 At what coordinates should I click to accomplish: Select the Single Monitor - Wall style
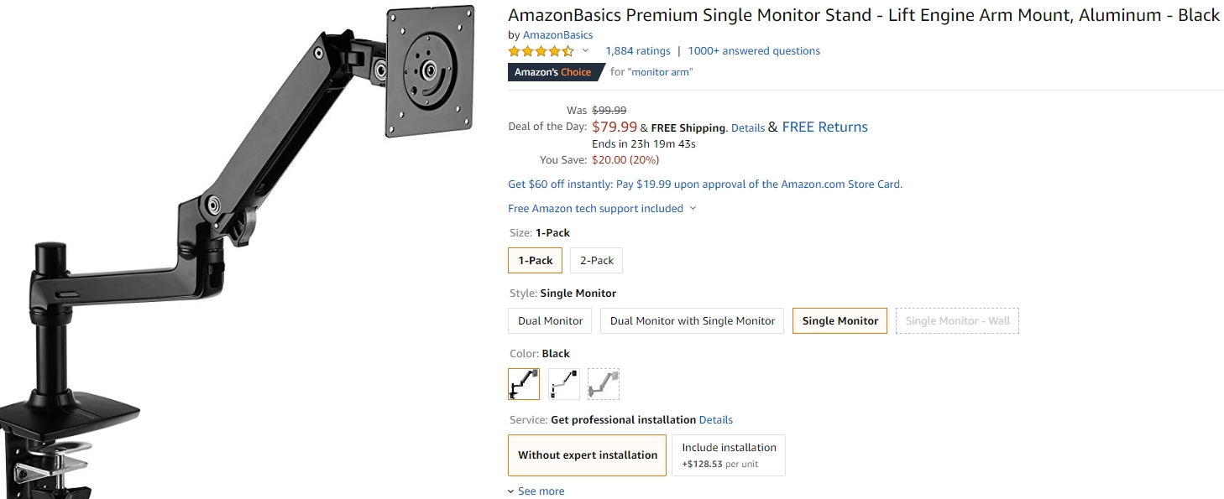pos(957,321)
